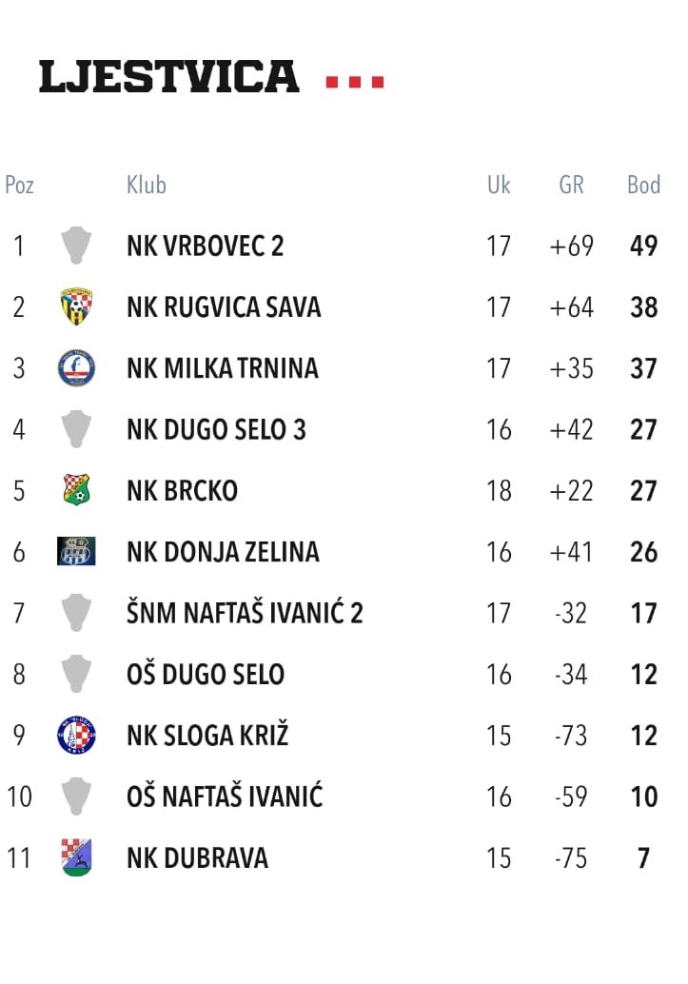
Task: Click the NK Sloga Križ club crest
Action: 76,735
